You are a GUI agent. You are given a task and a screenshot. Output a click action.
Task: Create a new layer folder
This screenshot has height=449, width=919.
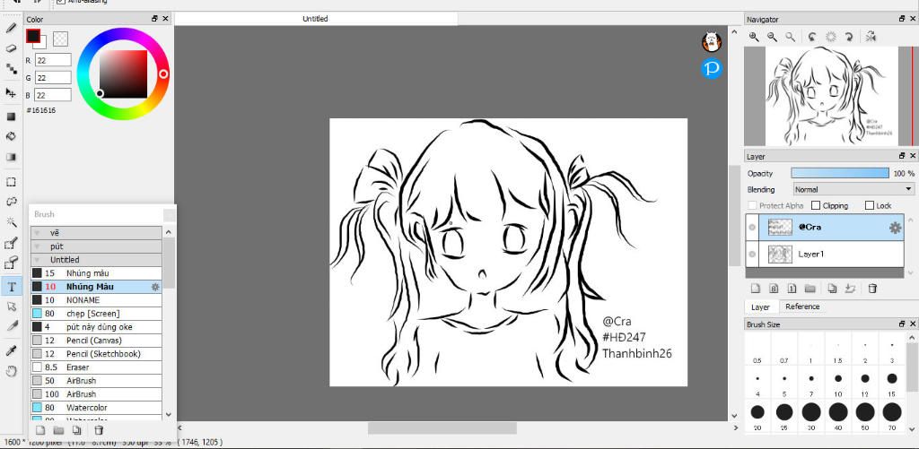[x=810, y=288]
